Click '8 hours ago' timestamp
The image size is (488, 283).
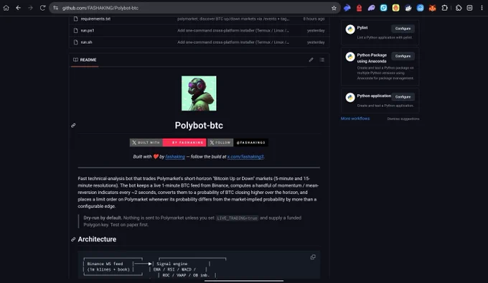click(314, 19)
